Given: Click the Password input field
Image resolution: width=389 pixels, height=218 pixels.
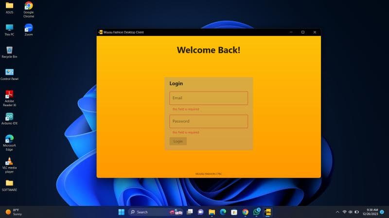Looking at the screenshot, I should pos(209,121).
